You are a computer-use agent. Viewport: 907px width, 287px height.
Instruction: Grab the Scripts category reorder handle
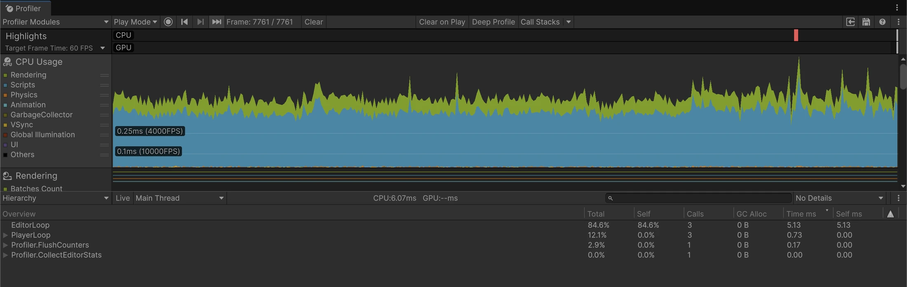(104, 85)
